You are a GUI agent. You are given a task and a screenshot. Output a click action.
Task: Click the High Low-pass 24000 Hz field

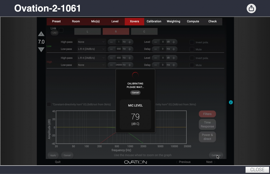tap(119, 65)
